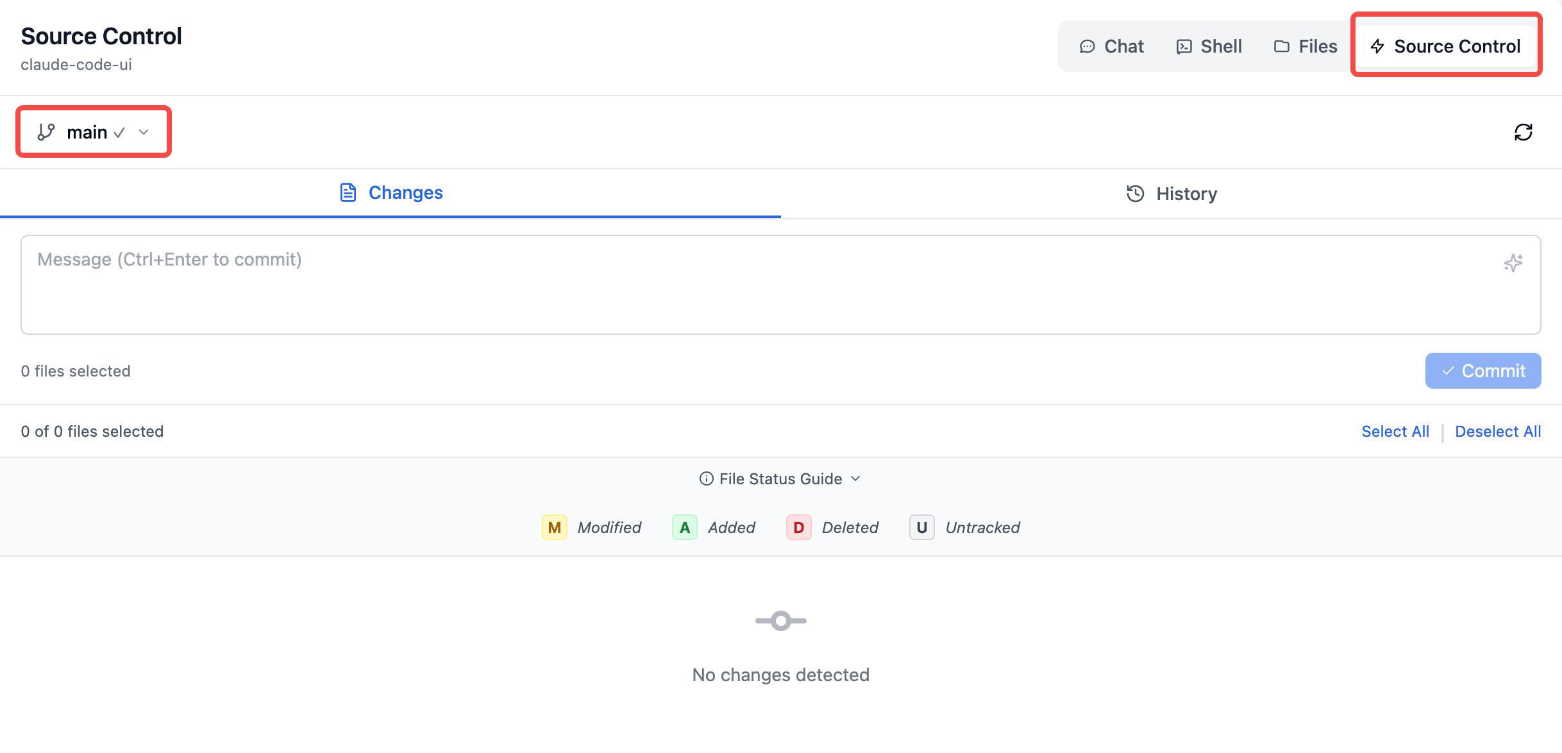This screenshot has height=753, width=1562.
Task: Select the Changes tab
Action: 391,192
